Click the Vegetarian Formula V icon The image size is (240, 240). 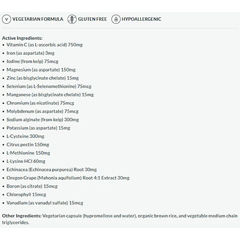pos(6,19)
